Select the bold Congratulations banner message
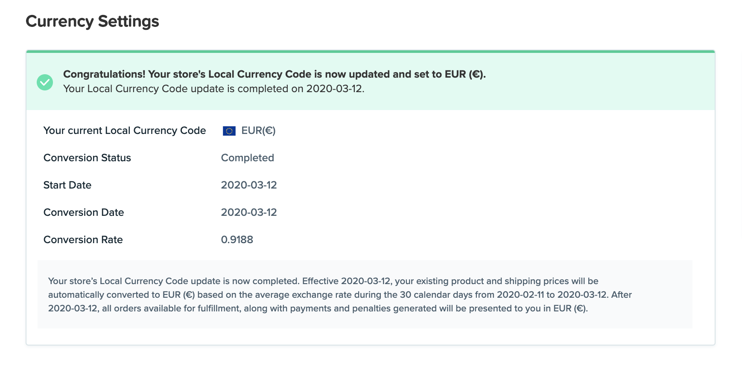The width and height of the screenshot is (742, 366). [275, 74]
